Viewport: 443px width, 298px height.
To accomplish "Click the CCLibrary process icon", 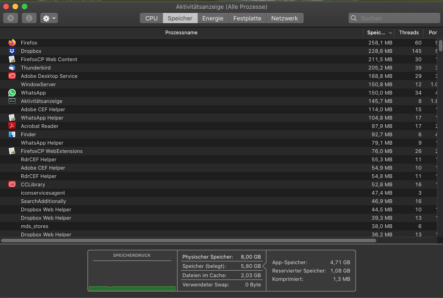I will click(x=12, y=184).
